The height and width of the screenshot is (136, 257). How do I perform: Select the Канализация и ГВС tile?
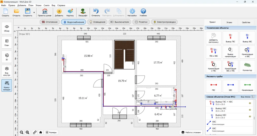click(214, 66)
